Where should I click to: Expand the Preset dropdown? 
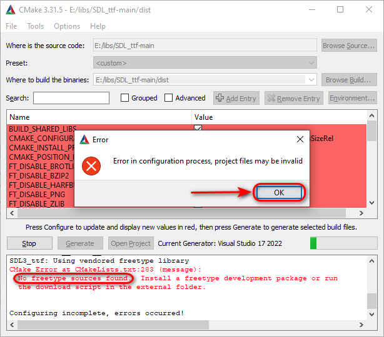coord(311,63)
